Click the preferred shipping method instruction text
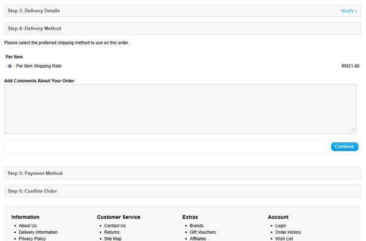 click(66, 43)
